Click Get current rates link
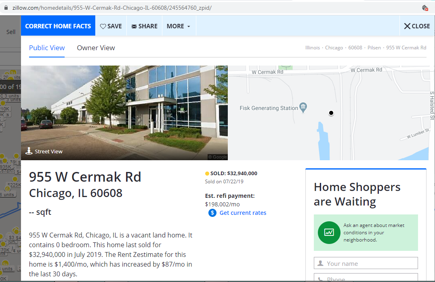 pyautogui.click(x=243, y=213)
